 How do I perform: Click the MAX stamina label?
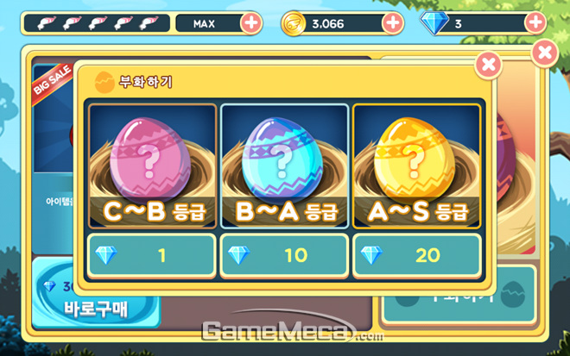pos(205,24)
